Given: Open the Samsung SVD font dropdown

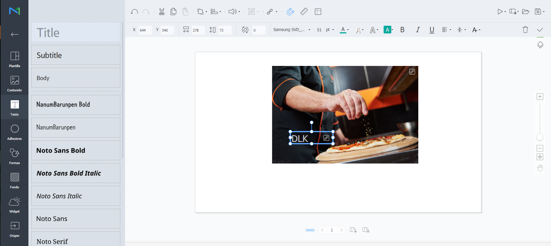Looking at the screenshot, I should click(291, 30).
